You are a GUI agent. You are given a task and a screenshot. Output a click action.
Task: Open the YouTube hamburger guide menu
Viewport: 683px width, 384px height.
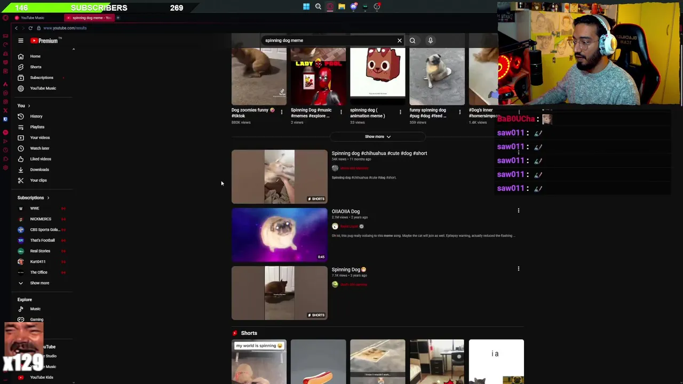point(21,41)
